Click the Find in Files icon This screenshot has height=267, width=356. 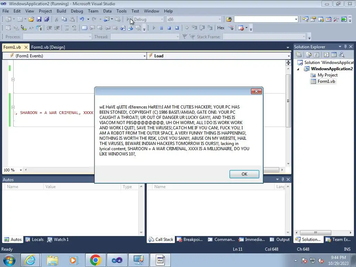[x=229, y=19]
